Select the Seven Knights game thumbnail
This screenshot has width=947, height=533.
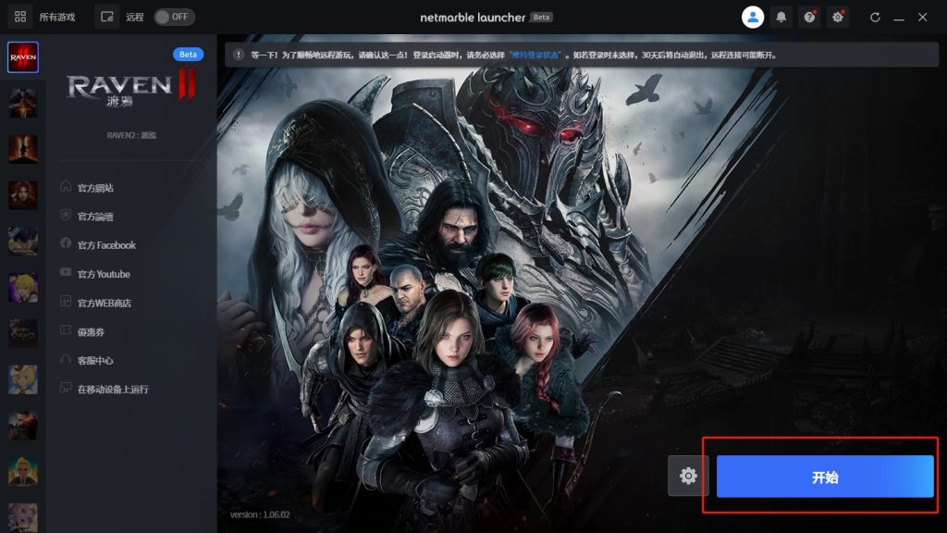click(23, 333)
